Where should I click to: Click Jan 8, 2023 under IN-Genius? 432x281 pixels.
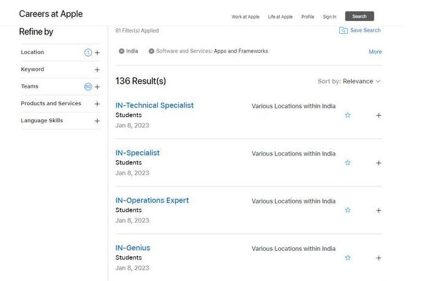click(132, 267)
